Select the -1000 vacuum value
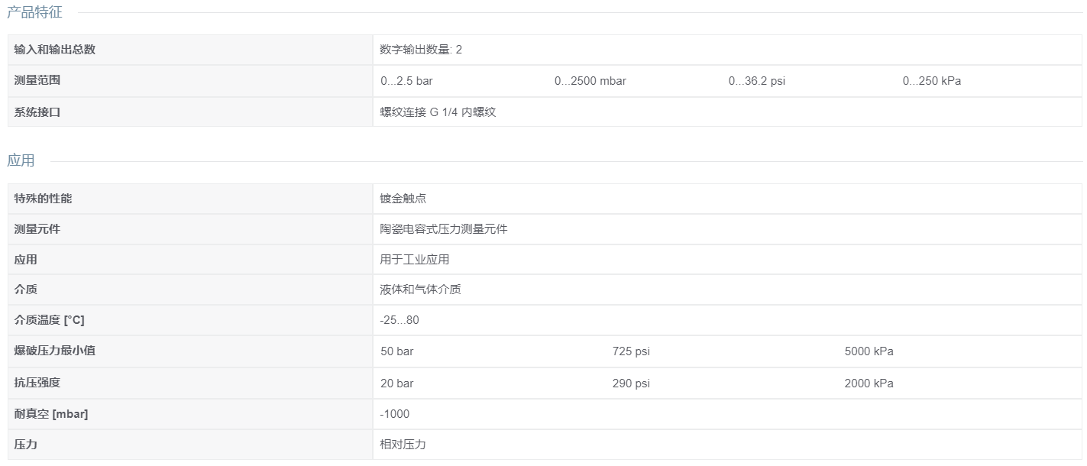 point(394,414)
